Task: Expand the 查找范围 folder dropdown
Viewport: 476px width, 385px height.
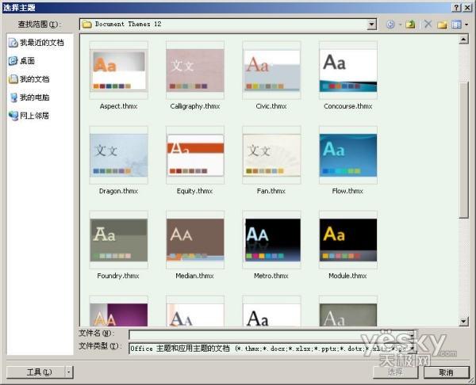Action: tap(371, 25)
